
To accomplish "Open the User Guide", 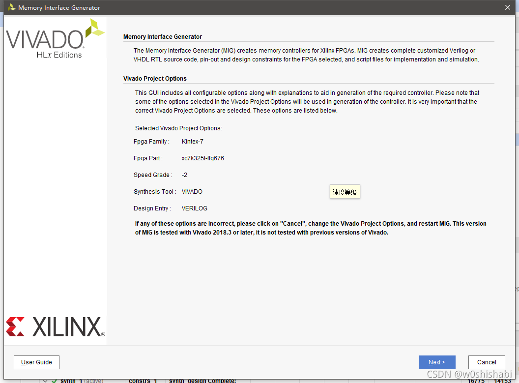I will (36, 362).
